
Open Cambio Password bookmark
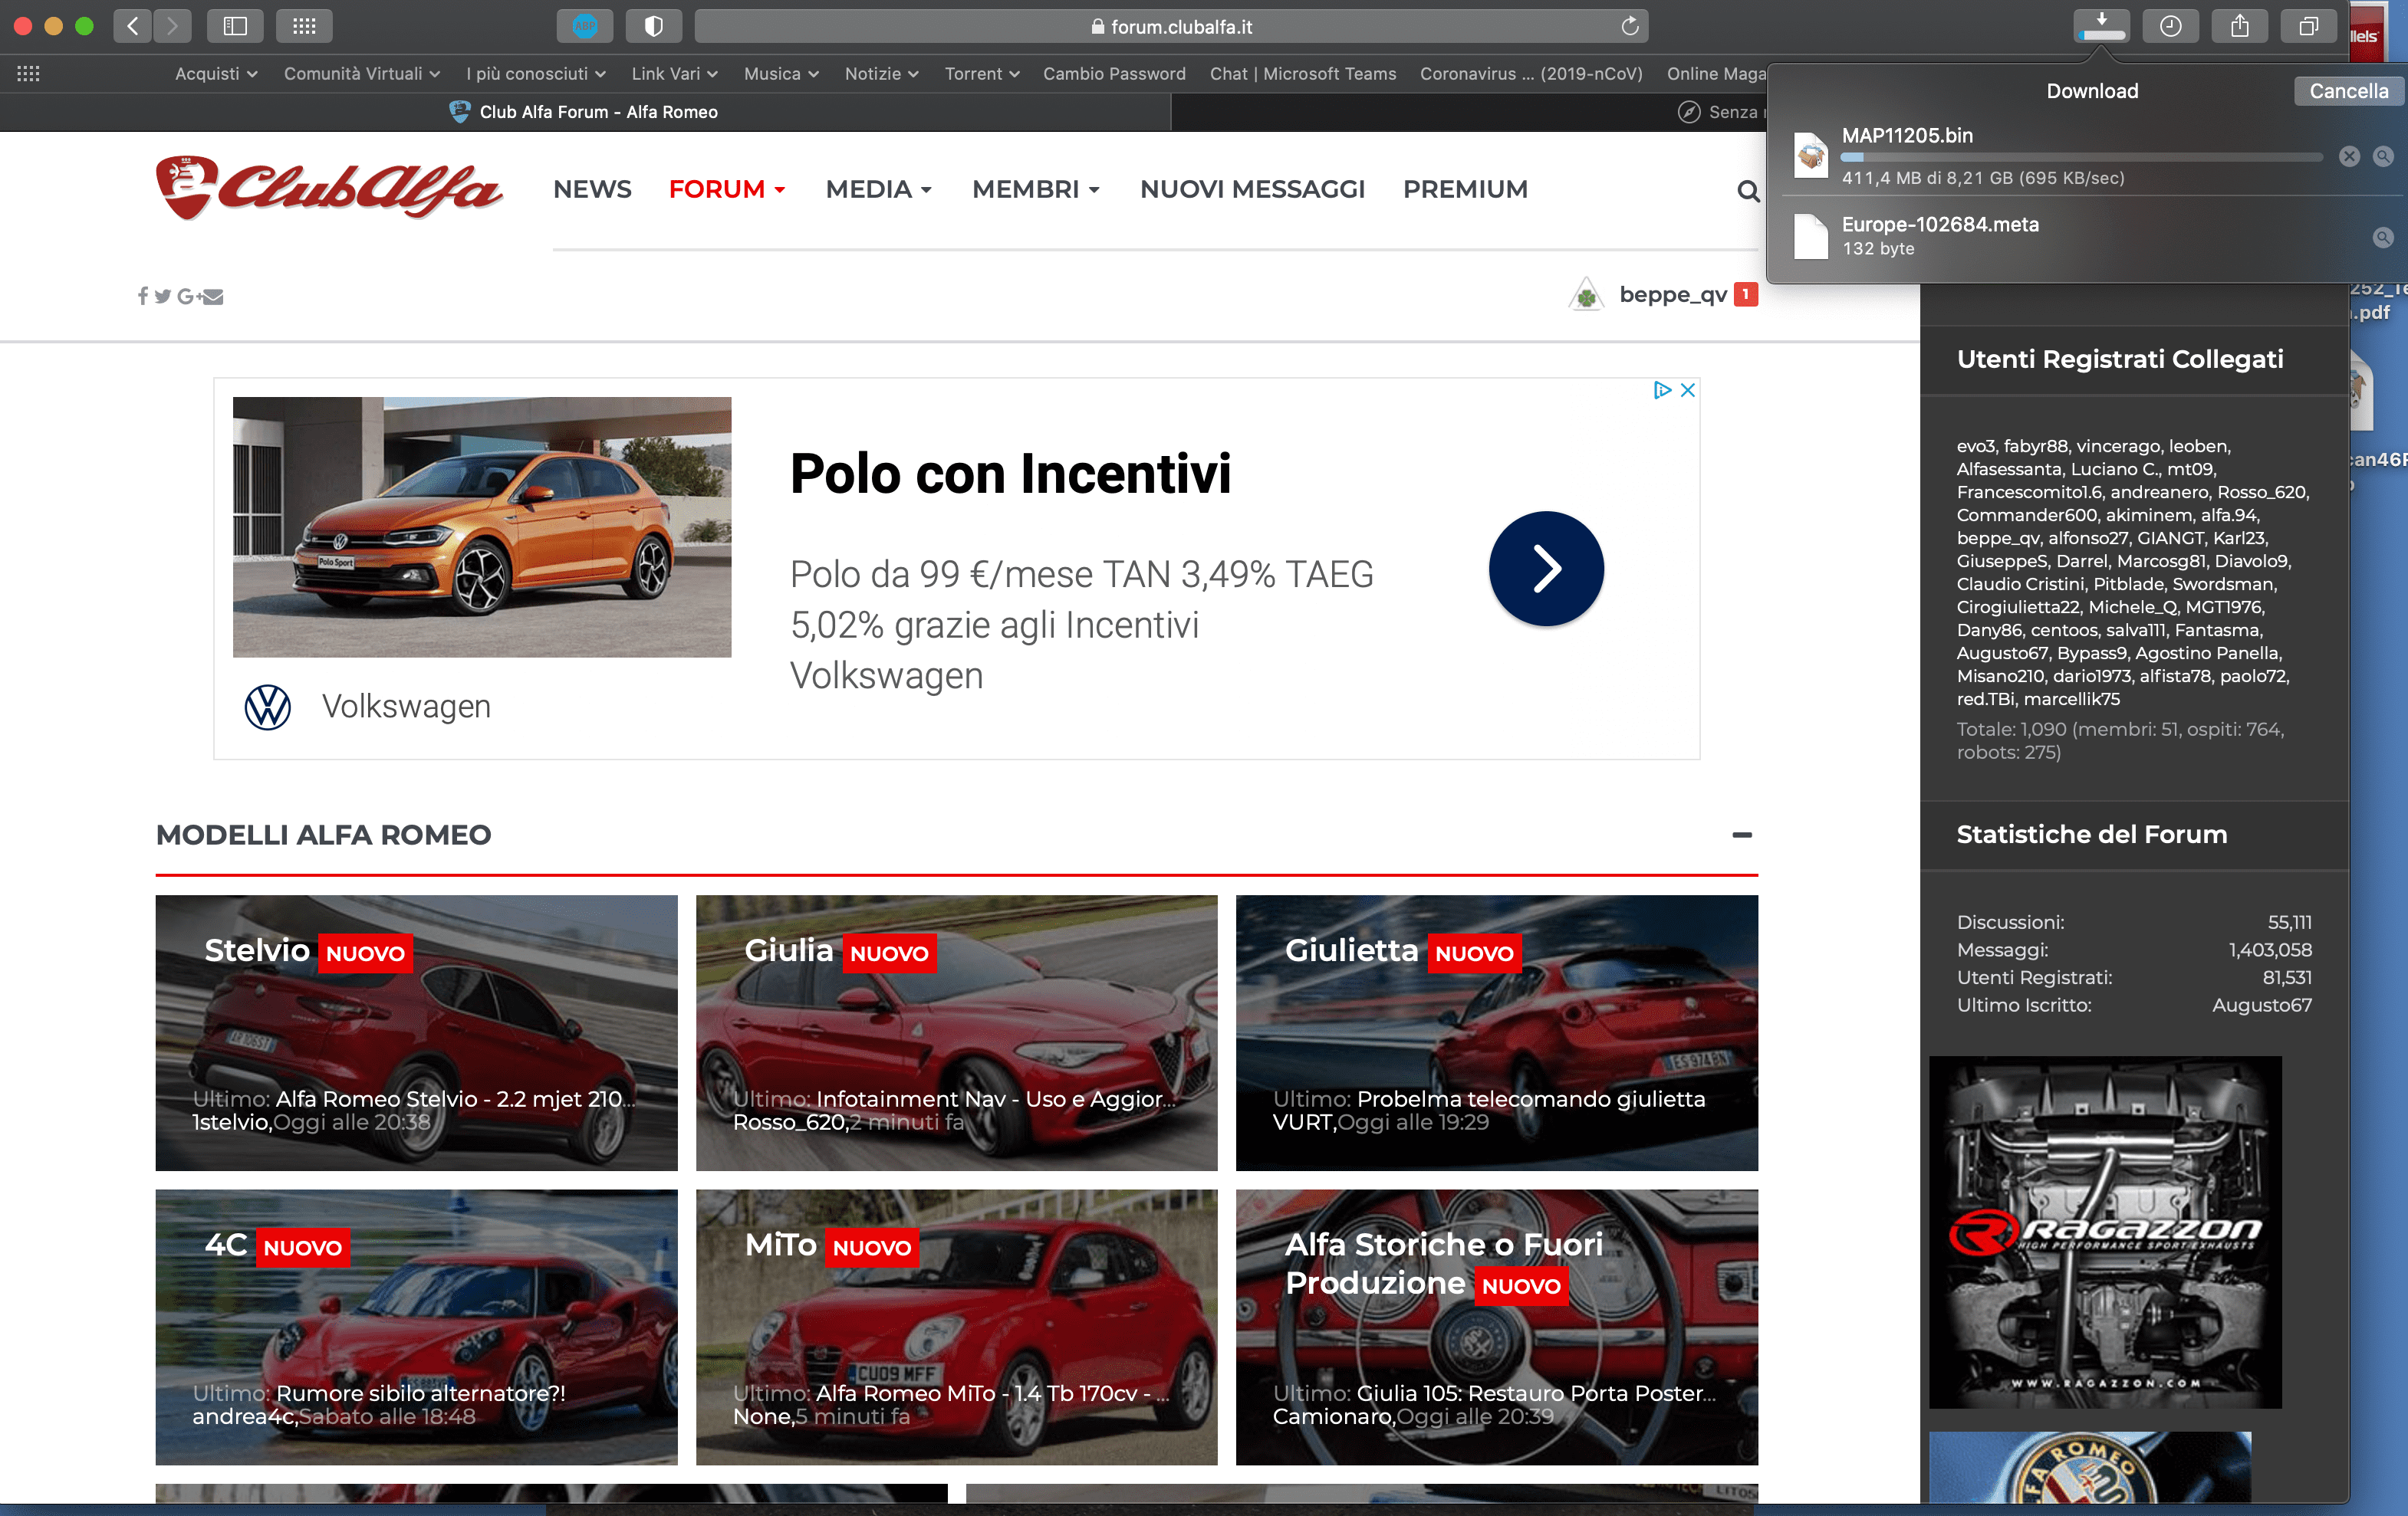1114,73
